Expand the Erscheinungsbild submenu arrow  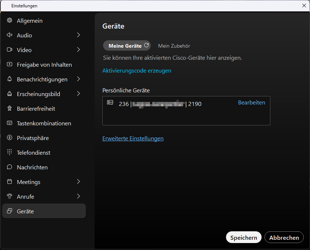coord(79,94)
